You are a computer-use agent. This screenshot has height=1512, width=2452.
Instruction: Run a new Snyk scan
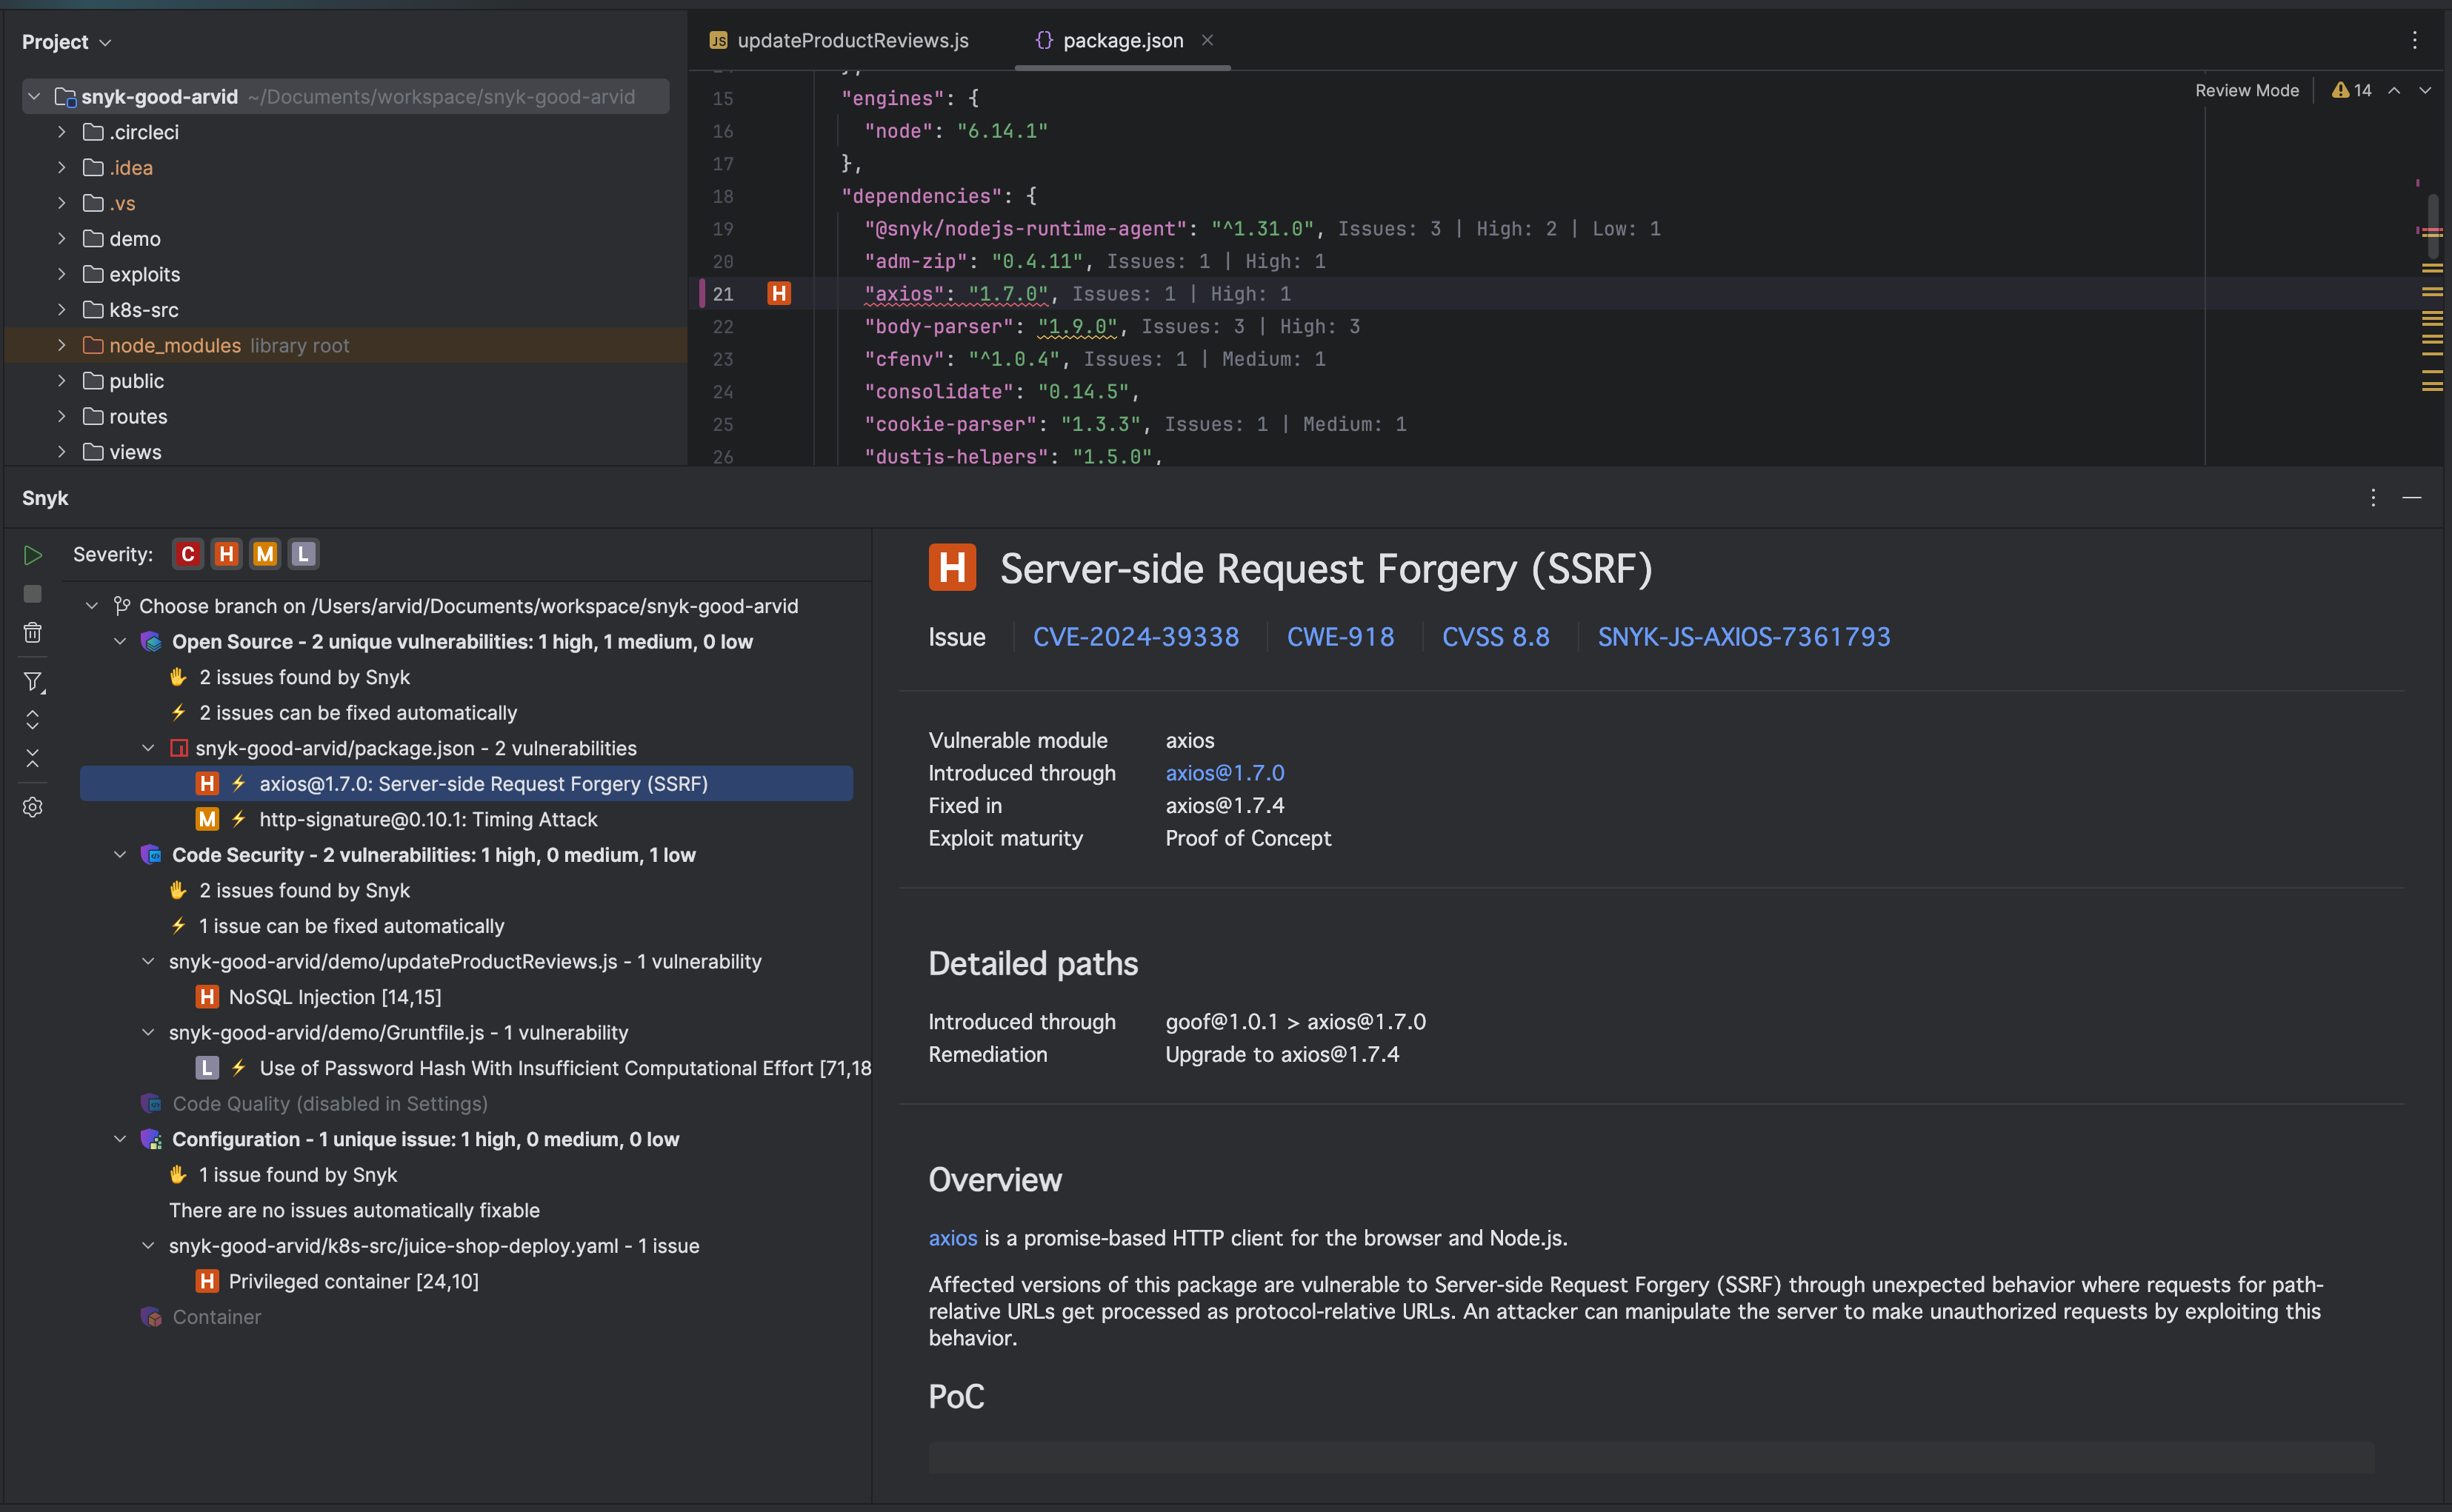point(32,555)
